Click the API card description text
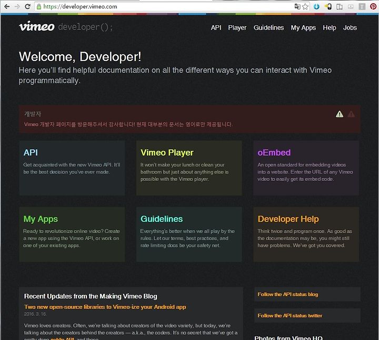The width and height of the screenshot is (379, 340). click(72, 168)
